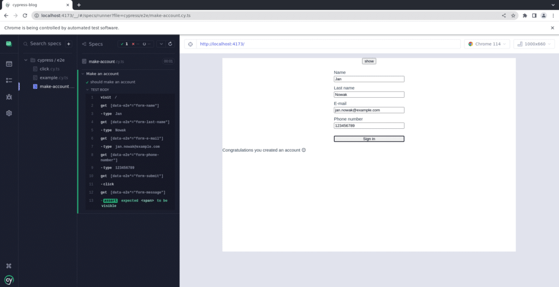Screen dimensions: 559x287
Task: Click the Sign in button
Action: coord(369,139)
